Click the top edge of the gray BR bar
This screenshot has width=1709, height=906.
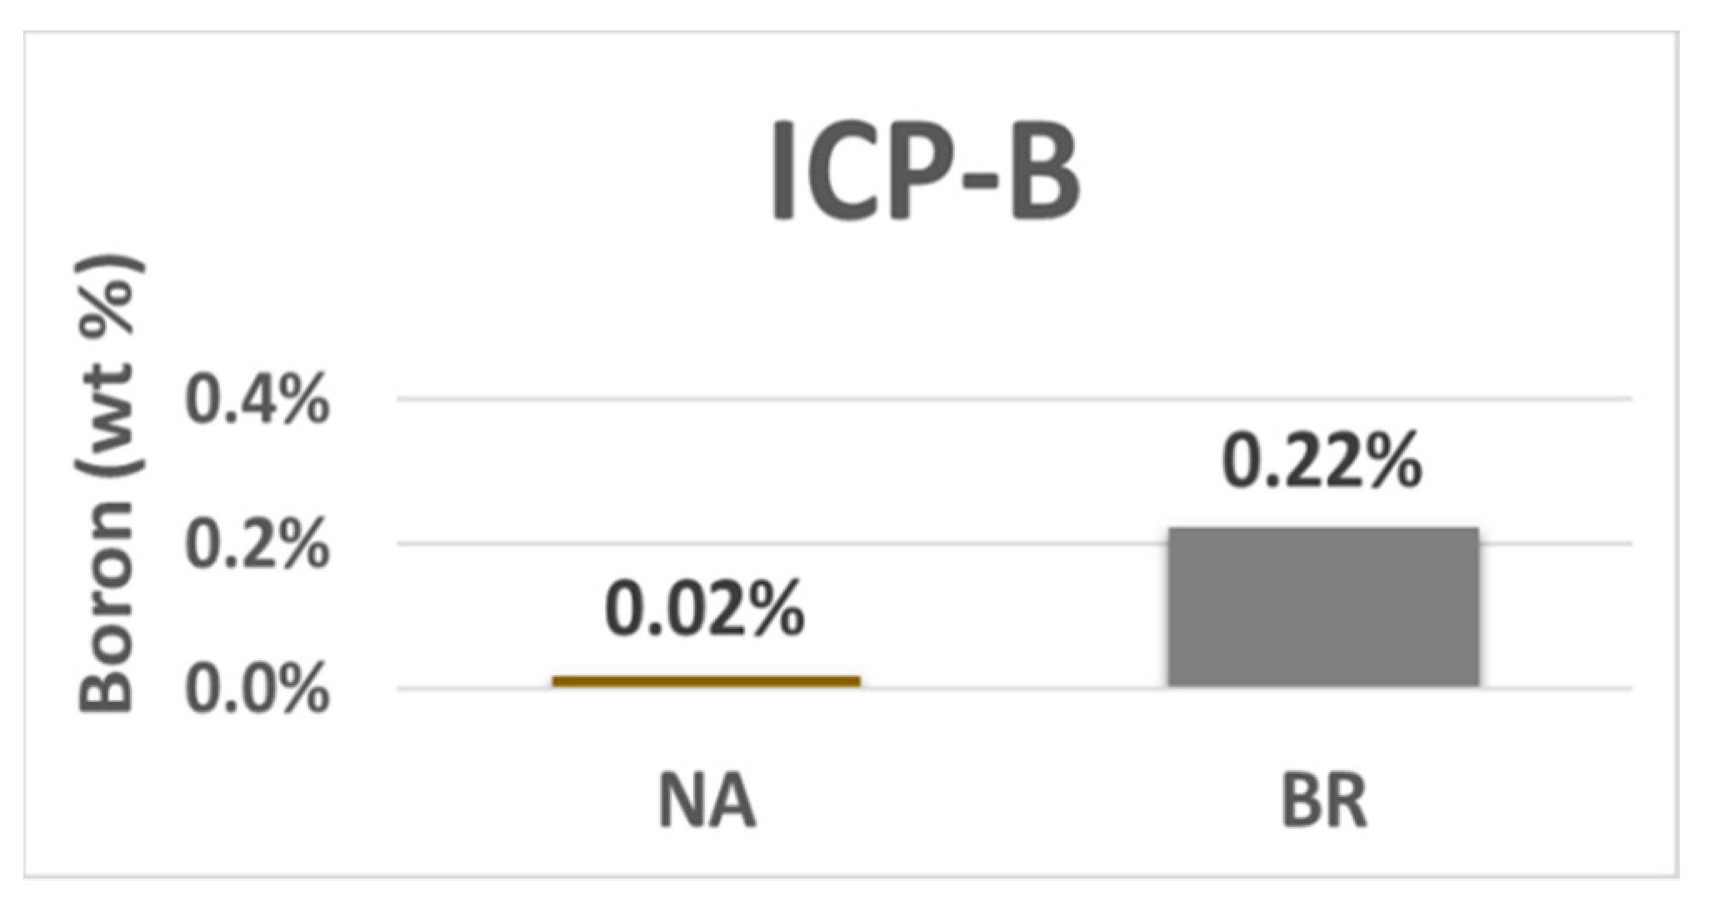pos(1322,530)
